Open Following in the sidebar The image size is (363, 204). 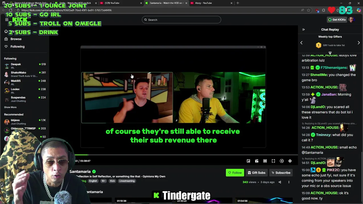(17, 46)
